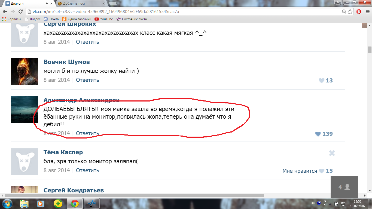Bookmark this page with the star icon

tap(350, 12)
